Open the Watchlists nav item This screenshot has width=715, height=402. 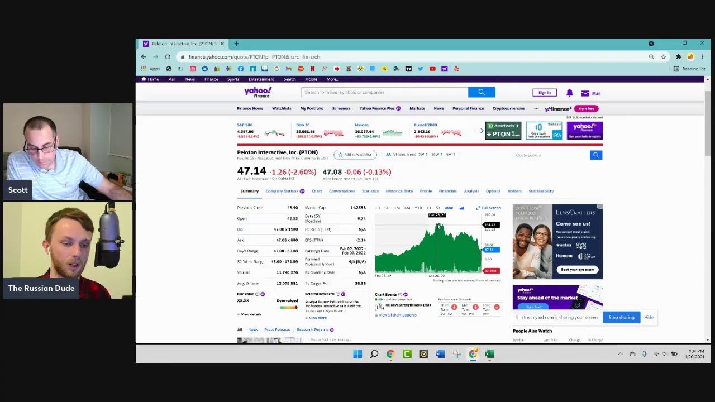click(x=282, y=108)
